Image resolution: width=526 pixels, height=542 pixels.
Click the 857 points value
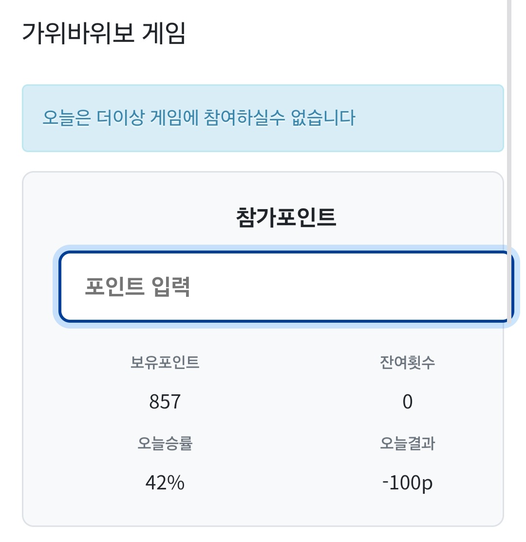(x=165, y=402)
